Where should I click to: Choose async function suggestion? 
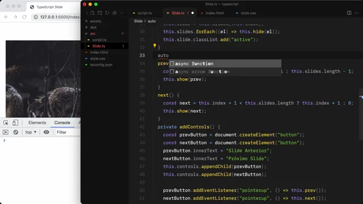(x=225, y=63)
